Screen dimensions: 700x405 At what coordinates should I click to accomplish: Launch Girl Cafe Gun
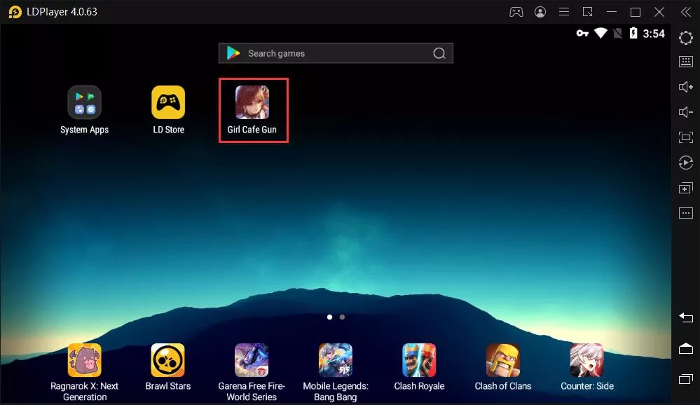(253, 102)
